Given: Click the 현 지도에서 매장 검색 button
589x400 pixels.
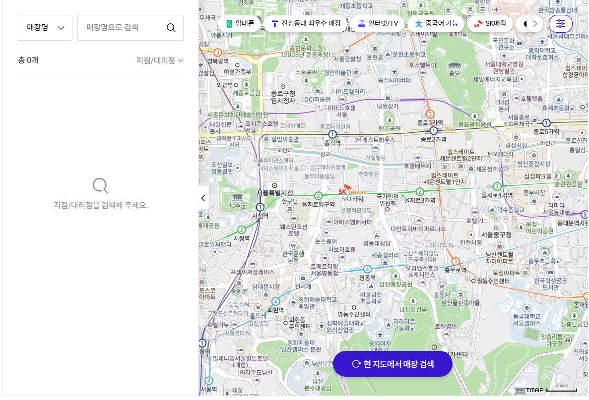Looking at the screenshot, I should coord(393,364).
